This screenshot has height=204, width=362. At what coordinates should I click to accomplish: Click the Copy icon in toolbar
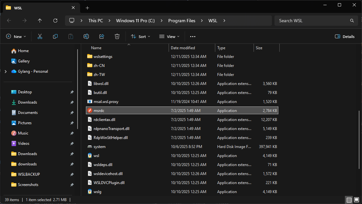coord(55,37)
